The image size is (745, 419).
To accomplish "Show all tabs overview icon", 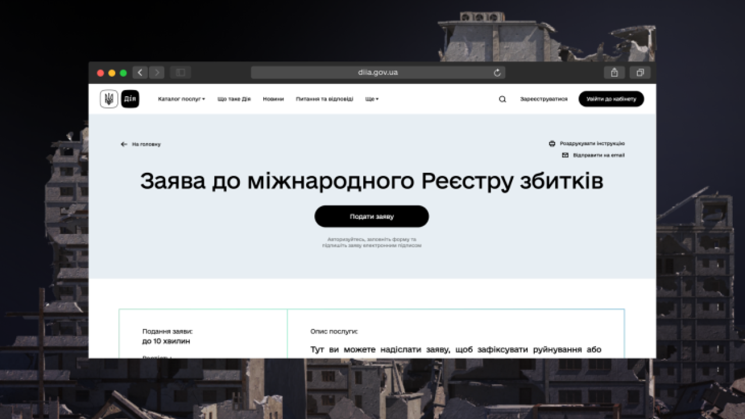I will 640,73.
